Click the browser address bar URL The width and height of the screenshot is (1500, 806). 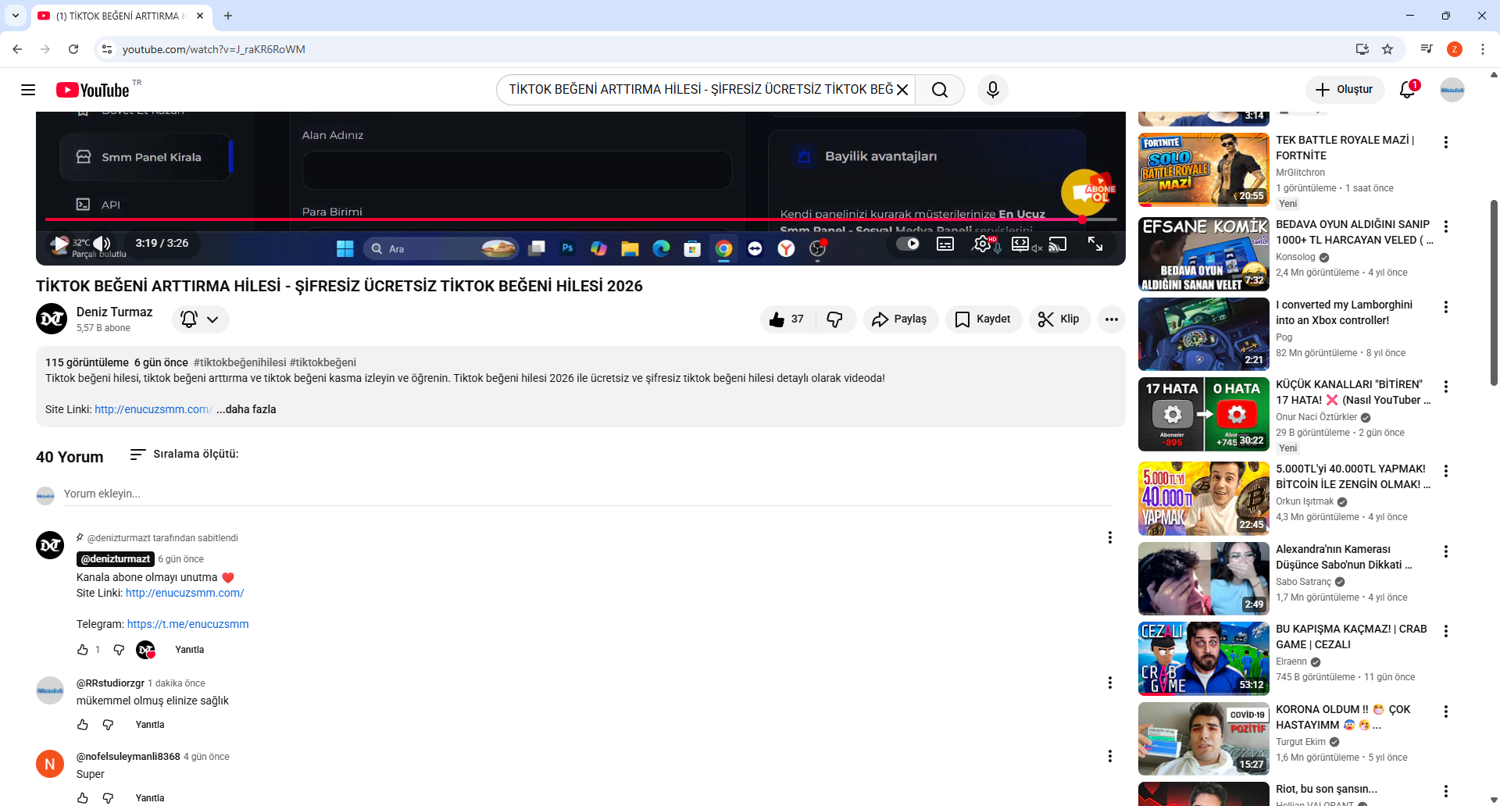(x=213, y=49)
